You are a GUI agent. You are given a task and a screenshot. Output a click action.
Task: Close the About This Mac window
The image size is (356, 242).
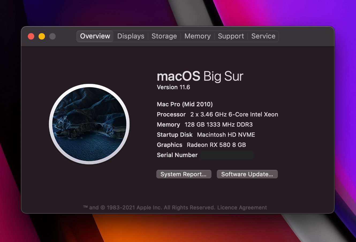31,36
